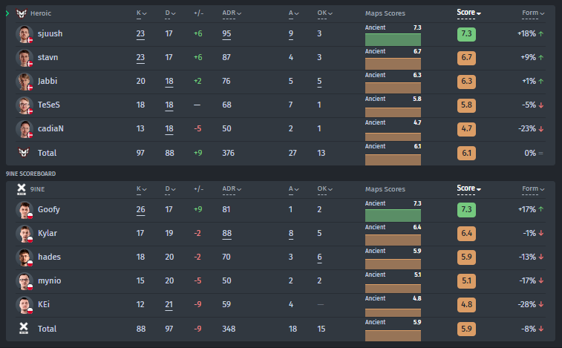The height and width of the screenshot is (348, 562).
Task: Click KEi -28% form value
Action: pyautogui.click(x=527, y=304)
